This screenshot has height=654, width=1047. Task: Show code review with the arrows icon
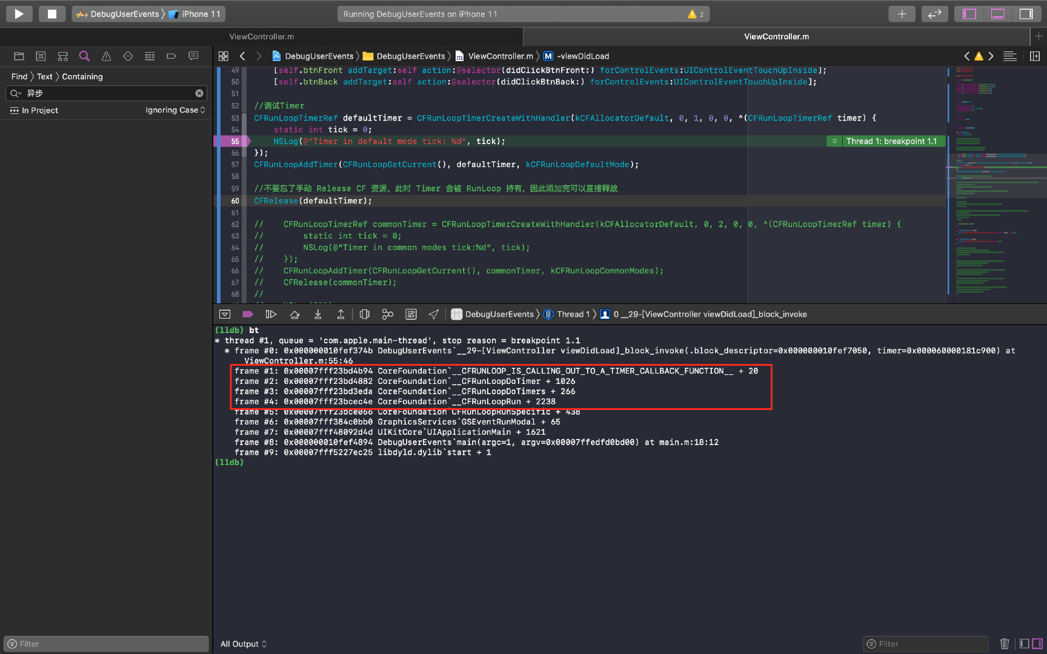[934, 14]
